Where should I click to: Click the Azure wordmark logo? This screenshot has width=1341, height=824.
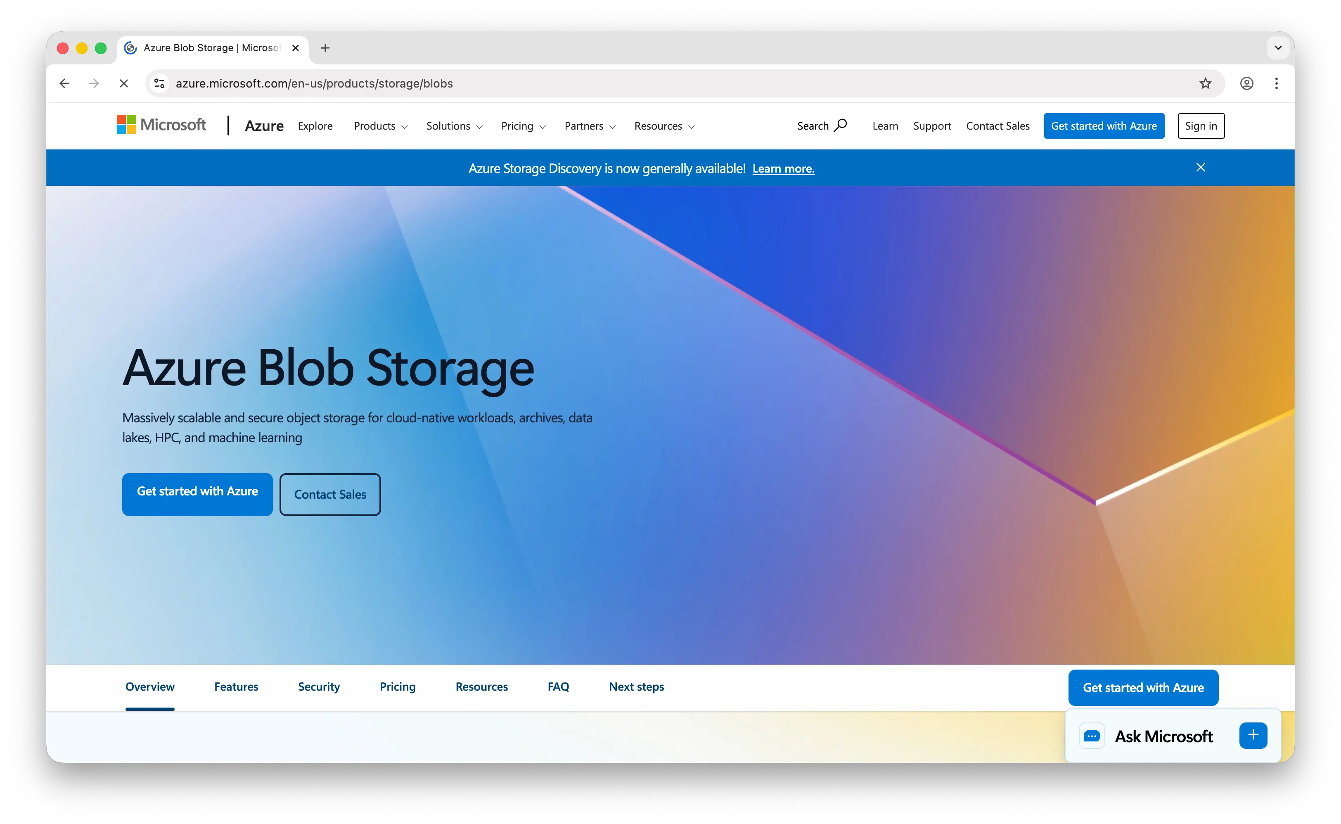tap(264, 125)
